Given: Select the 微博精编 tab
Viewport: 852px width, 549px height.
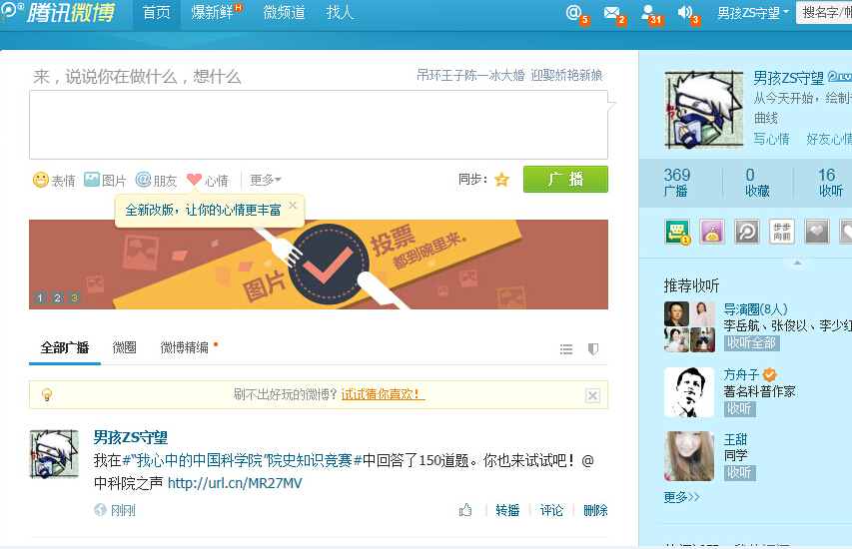Looking at the screenshot, I should (185, 347).
